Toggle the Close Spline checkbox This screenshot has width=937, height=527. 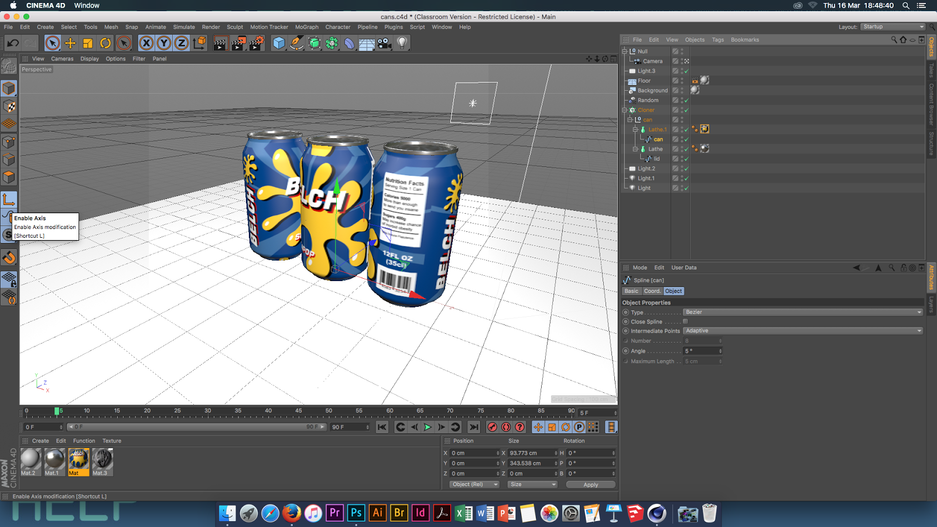pos(685,321)
